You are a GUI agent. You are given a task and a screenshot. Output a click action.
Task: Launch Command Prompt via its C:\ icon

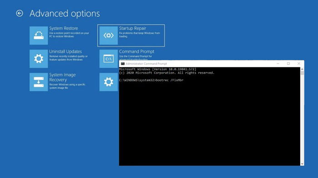click(109, 59)
